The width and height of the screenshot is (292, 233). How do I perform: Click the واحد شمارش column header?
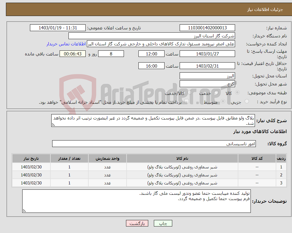tap(107, 159)
